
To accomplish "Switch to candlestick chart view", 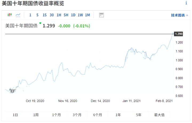I will coord(10,15).
